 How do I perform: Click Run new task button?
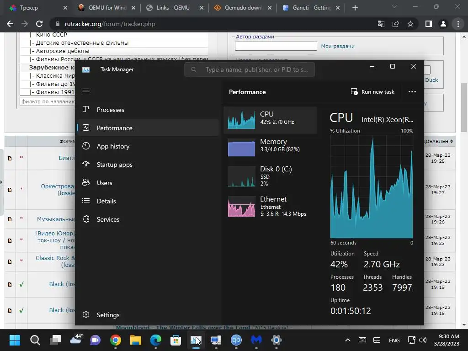point(372,92)
